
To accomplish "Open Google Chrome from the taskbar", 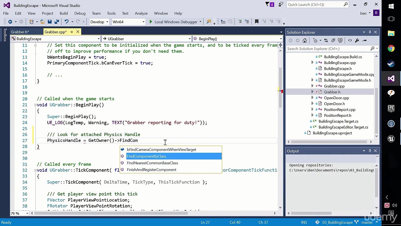I will point(391,49).
